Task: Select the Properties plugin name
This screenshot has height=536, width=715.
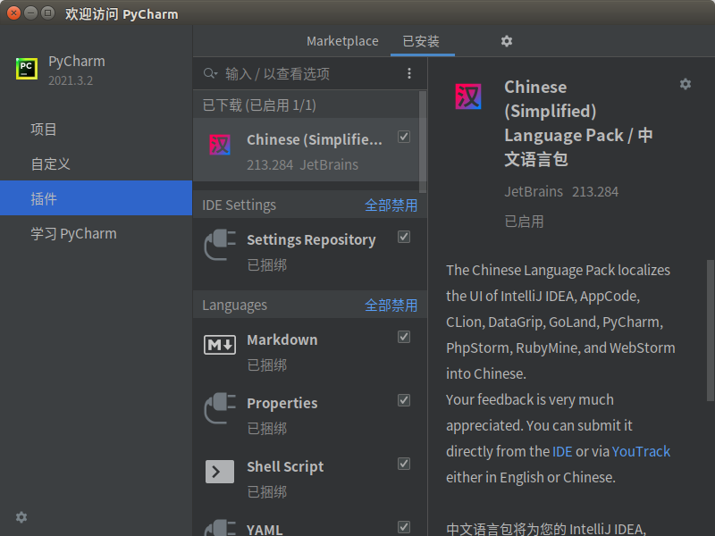Action: click(282, 403)
